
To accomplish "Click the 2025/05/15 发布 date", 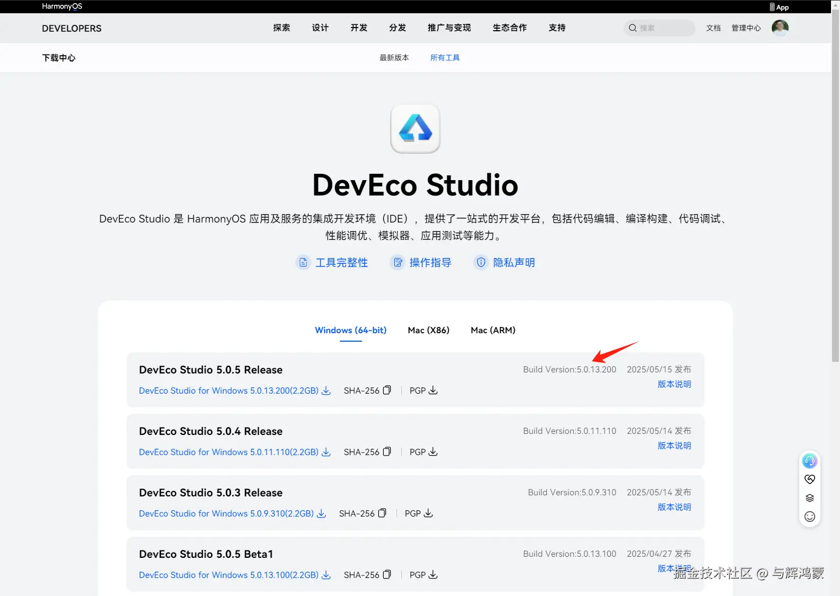I will pos(659,369).
